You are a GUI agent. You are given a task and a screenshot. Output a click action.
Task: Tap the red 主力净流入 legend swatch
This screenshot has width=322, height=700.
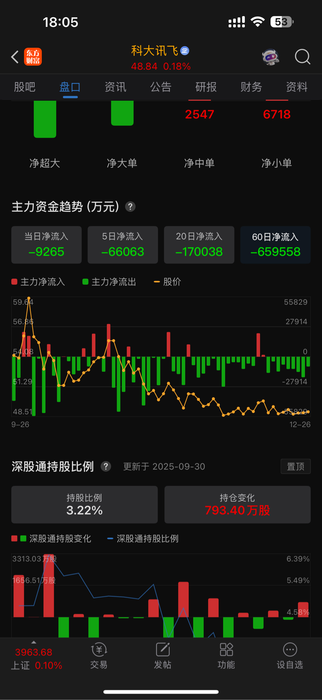pos(14,282)
